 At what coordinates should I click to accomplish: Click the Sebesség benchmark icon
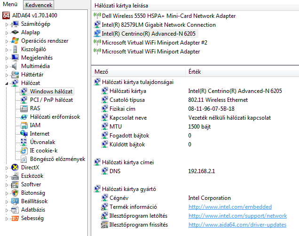[x=15, y=218]
